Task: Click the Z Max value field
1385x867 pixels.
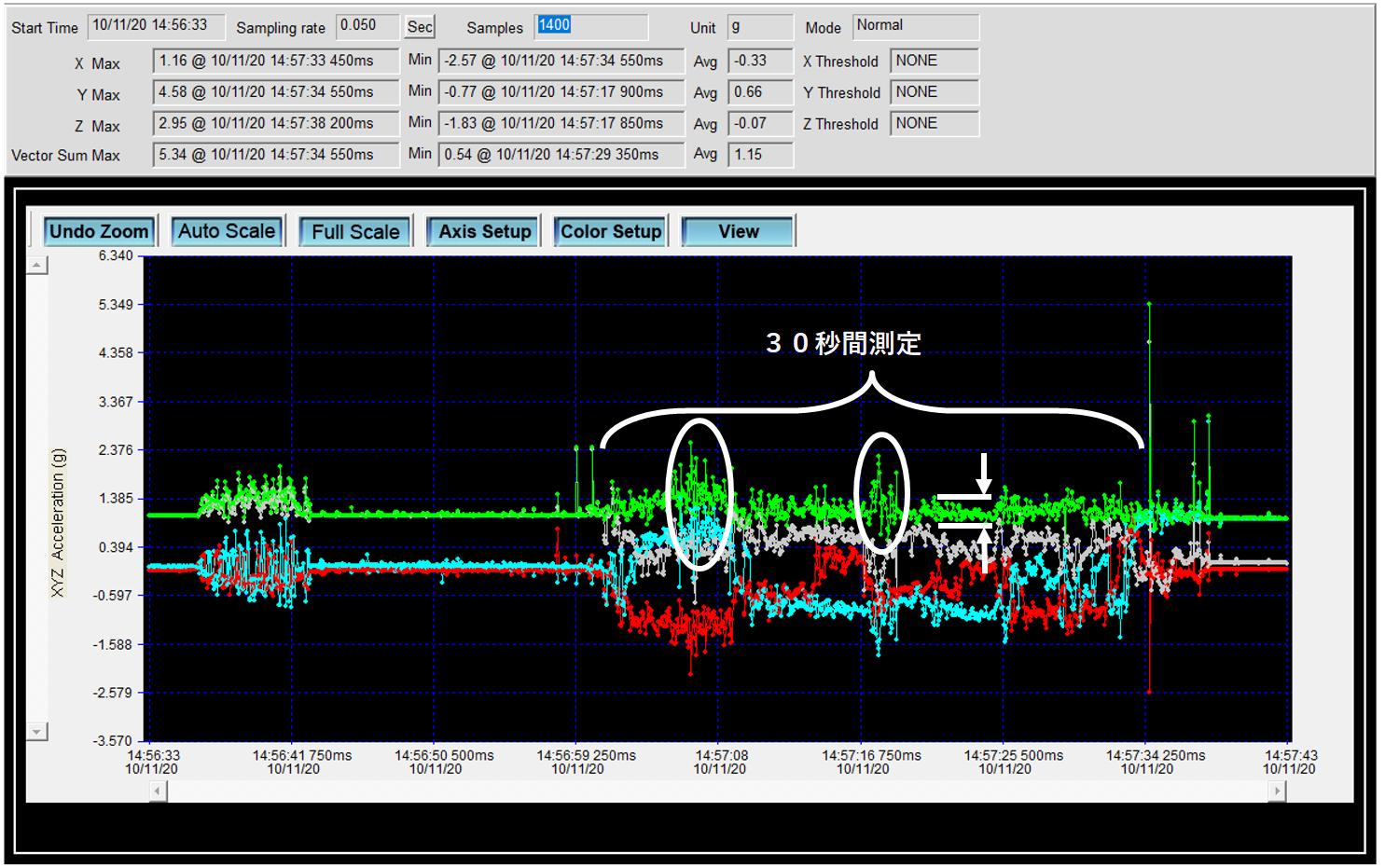Action: pos(276,124)
